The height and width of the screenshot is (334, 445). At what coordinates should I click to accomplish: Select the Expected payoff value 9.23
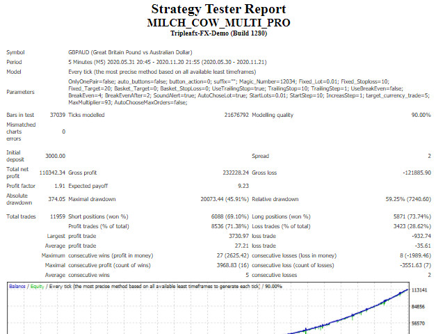pos(243,186)
